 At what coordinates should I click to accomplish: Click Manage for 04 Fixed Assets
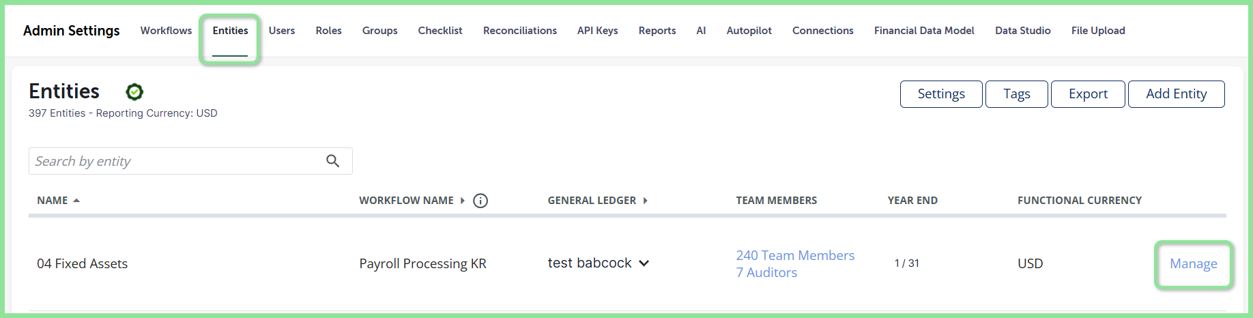coord(1193,263)
